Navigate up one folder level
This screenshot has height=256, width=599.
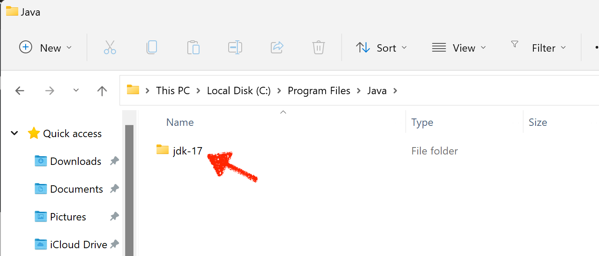coord(102,90)
